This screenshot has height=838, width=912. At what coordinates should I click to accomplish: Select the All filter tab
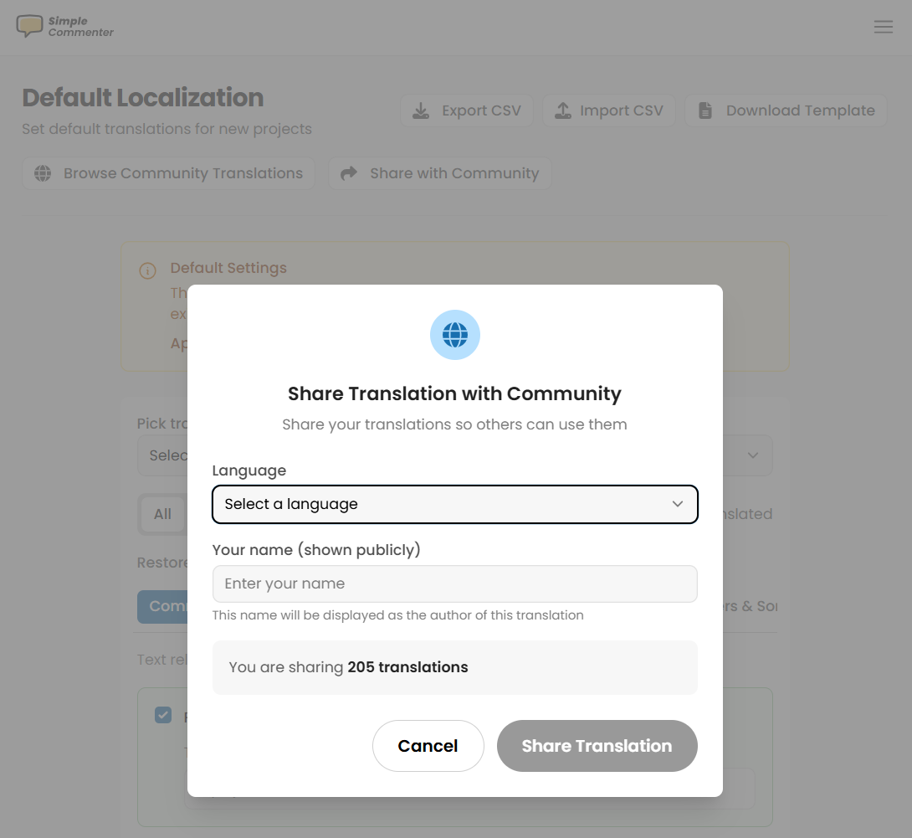point(162,514)
